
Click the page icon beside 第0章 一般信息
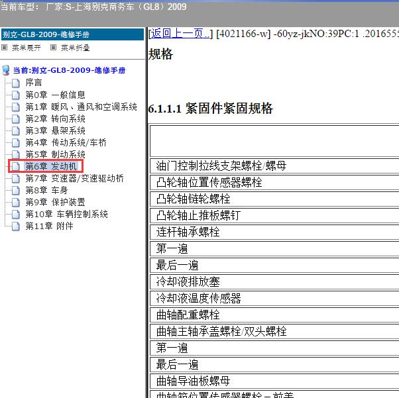15,95
